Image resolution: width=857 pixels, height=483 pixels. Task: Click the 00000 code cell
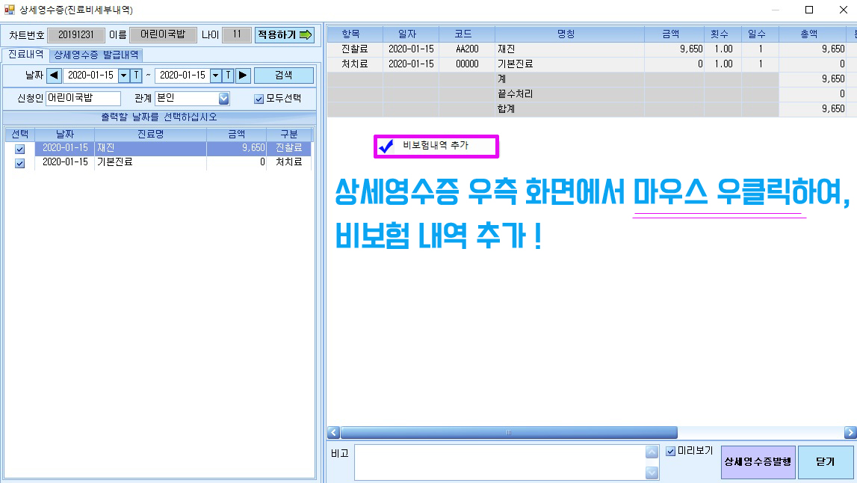[x=467, y=64]
